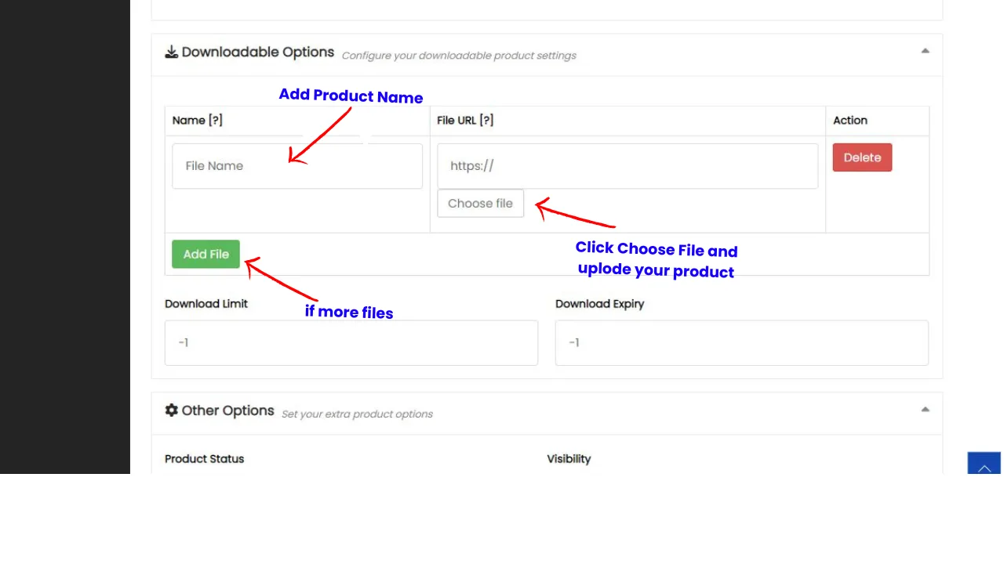Image resolution: width=1004 pixels, height=564 pixels.
Task: Click the Action column header
Action: 850,121
